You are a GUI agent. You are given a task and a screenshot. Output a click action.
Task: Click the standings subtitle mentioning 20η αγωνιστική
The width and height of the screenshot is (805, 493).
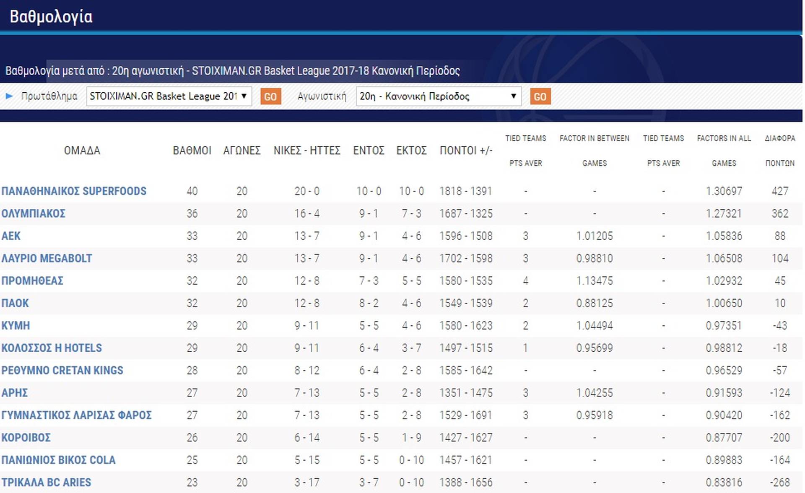tap(233, 70)
